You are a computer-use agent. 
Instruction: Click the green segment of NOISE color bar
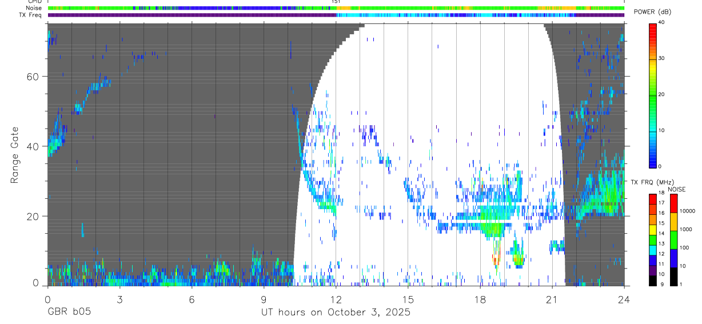coord(673,239)
